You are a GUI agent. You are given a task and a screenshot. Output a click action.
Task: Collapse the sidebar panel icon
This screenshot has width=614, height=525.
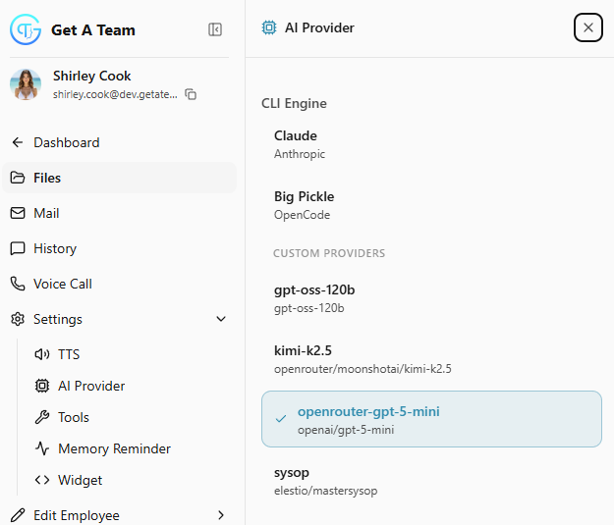click(x=215, y=29)
